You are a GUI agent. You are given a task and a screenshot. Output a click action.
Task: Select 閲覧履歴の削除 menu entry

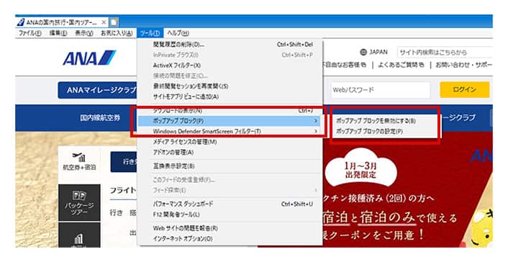click(178, 45)
